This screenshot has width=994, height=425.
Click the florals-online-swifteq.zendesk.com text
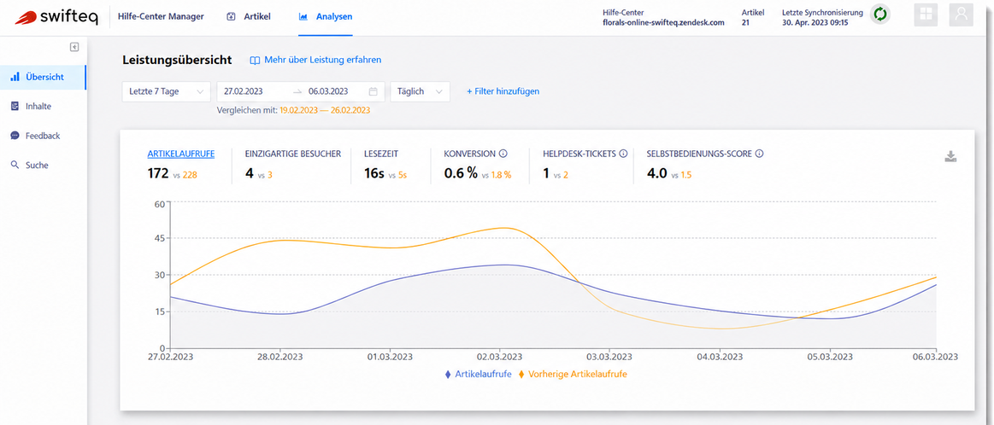pyautogui.click(x=663, y=22)
